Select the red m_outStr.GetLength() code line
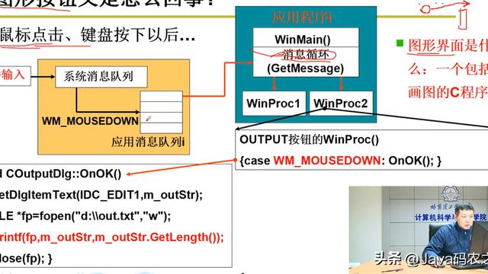 112,237
